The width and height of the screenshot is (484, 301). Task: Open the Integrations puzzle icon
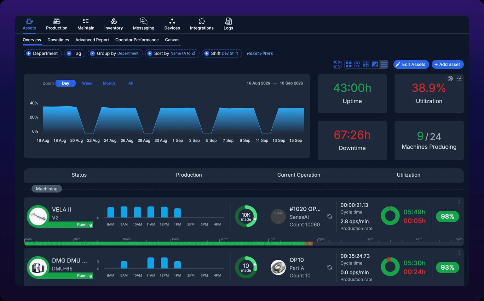tap(202, 21)
